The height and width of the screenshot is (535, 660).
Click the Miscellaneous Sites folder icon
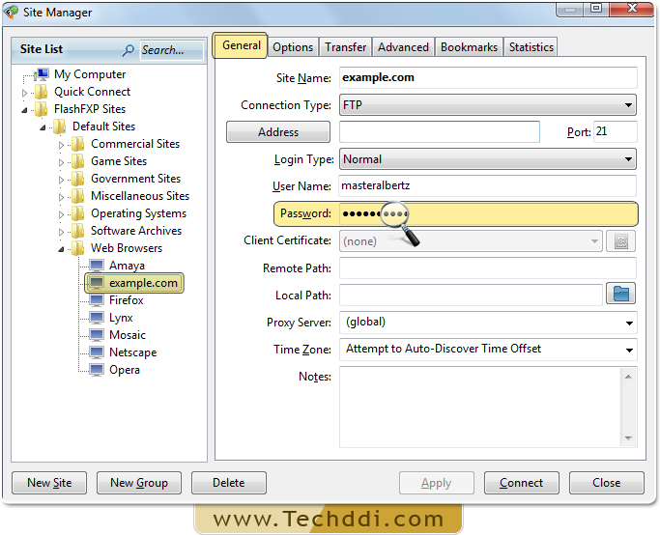pos(78,196)
